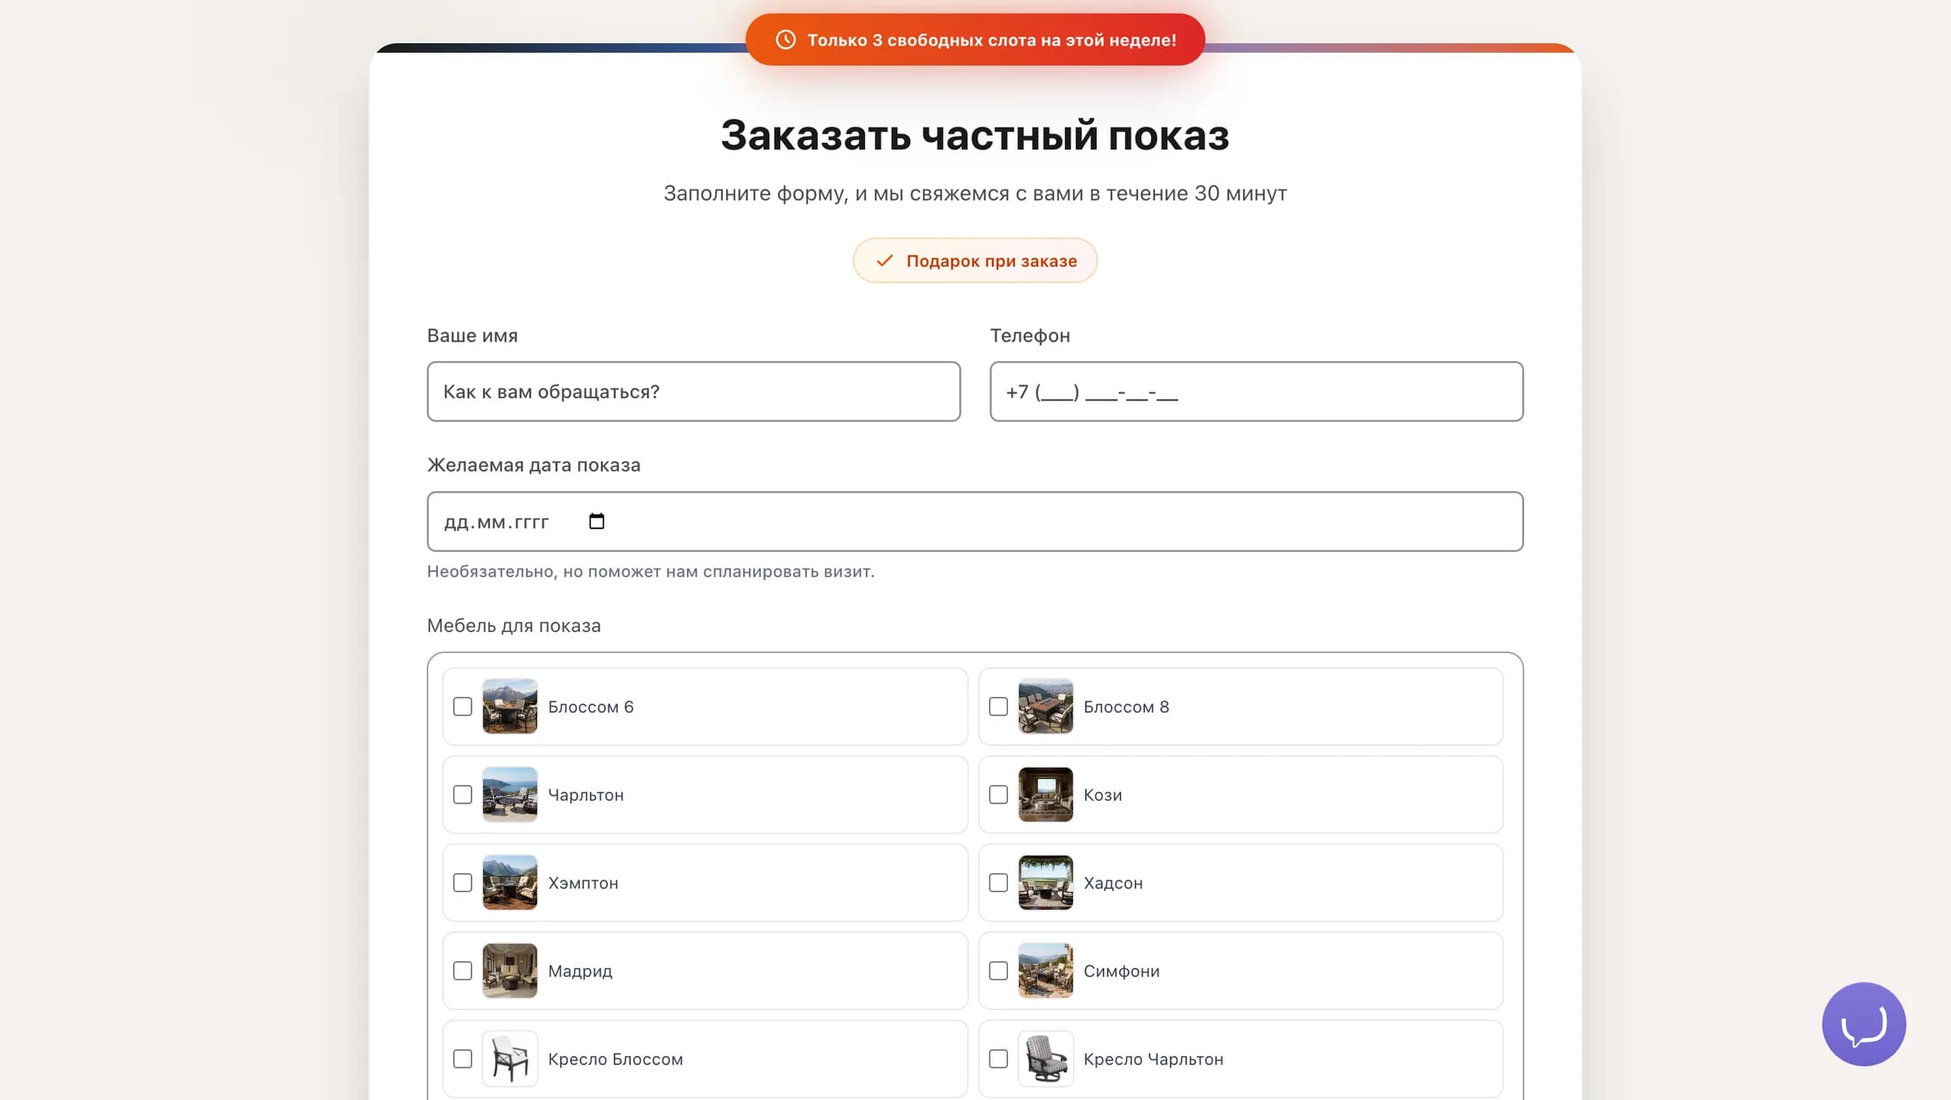Tick the Кози checkbox

tap(998, 794)
